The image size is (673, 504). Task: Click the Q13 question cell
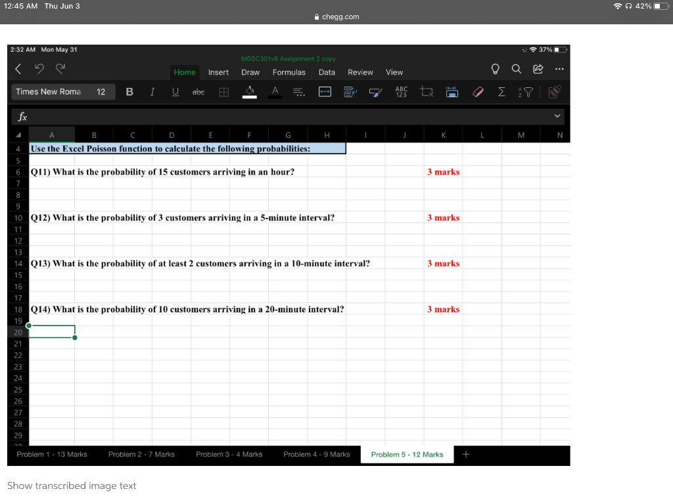point(200,264)
